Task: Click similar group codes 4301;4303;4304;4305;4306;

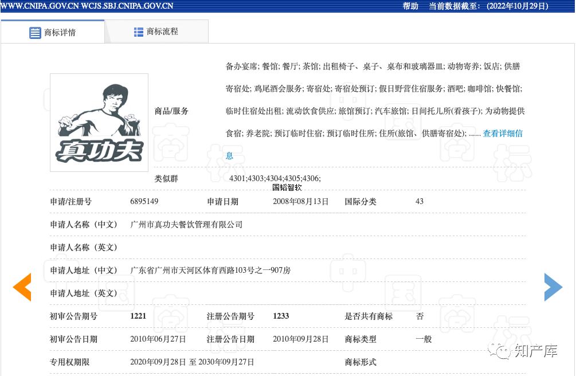Action: click(275, 178)
